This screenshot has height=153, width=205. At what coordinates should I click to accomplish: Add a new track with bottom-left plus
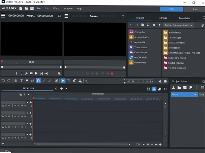[3, 144]
